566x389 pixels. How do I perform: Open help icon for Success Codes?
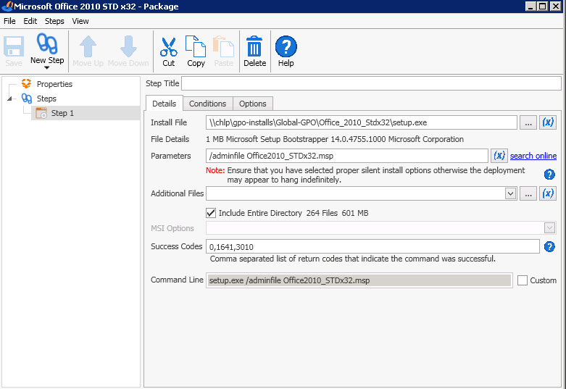point(549,247)
